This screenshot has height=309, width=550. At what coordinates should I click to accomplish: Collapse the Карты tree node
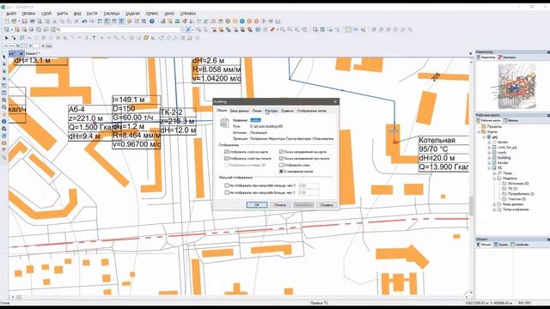click(x=480, y=131)
